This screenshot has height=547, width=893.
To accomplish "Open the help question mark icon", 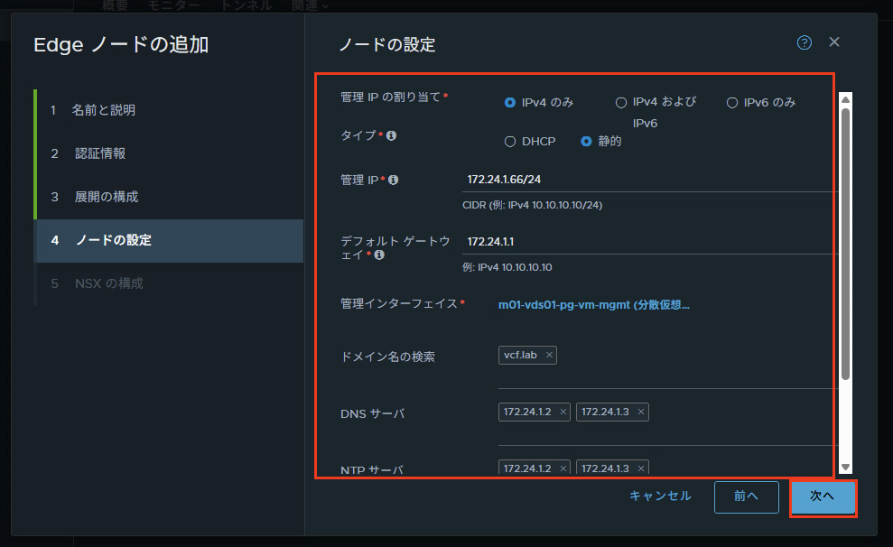I will click(x=805, y=42).
